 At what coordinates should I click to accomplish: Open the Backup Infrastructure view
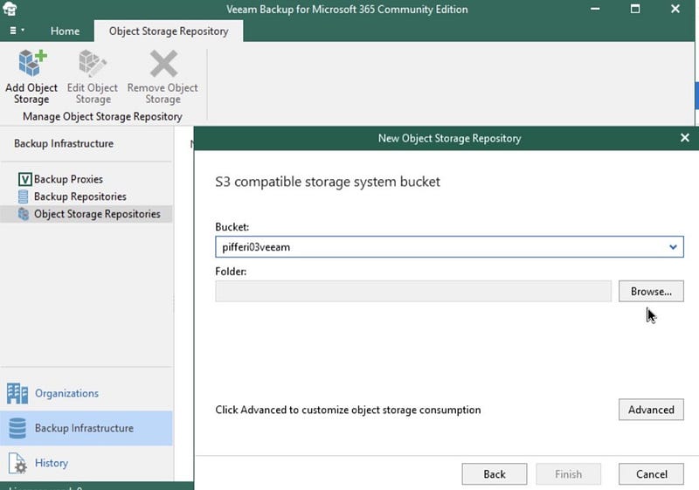(87, 428)
